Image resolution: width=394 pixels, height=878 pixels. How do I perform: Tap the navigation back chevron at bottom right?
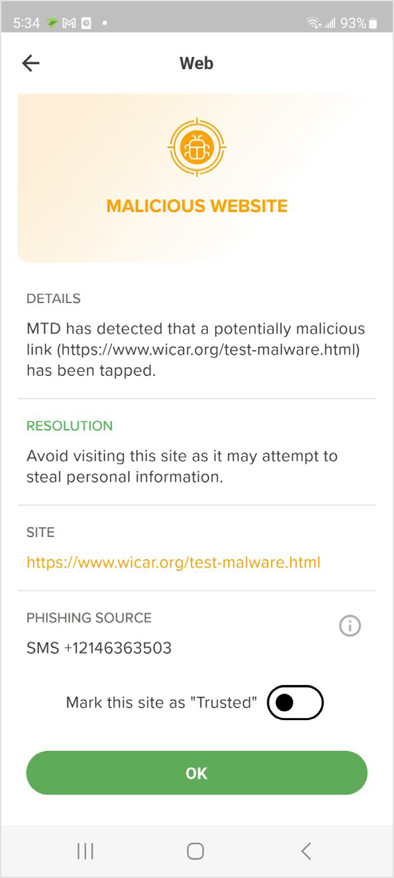coord(306,850)
